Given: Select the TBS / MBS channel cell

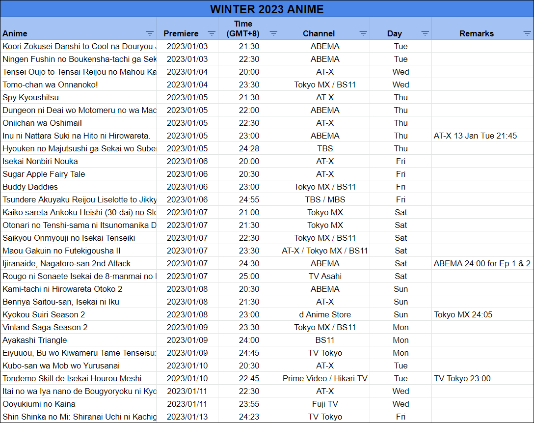Looking at the screenshot, I should [x=325, y=200].
